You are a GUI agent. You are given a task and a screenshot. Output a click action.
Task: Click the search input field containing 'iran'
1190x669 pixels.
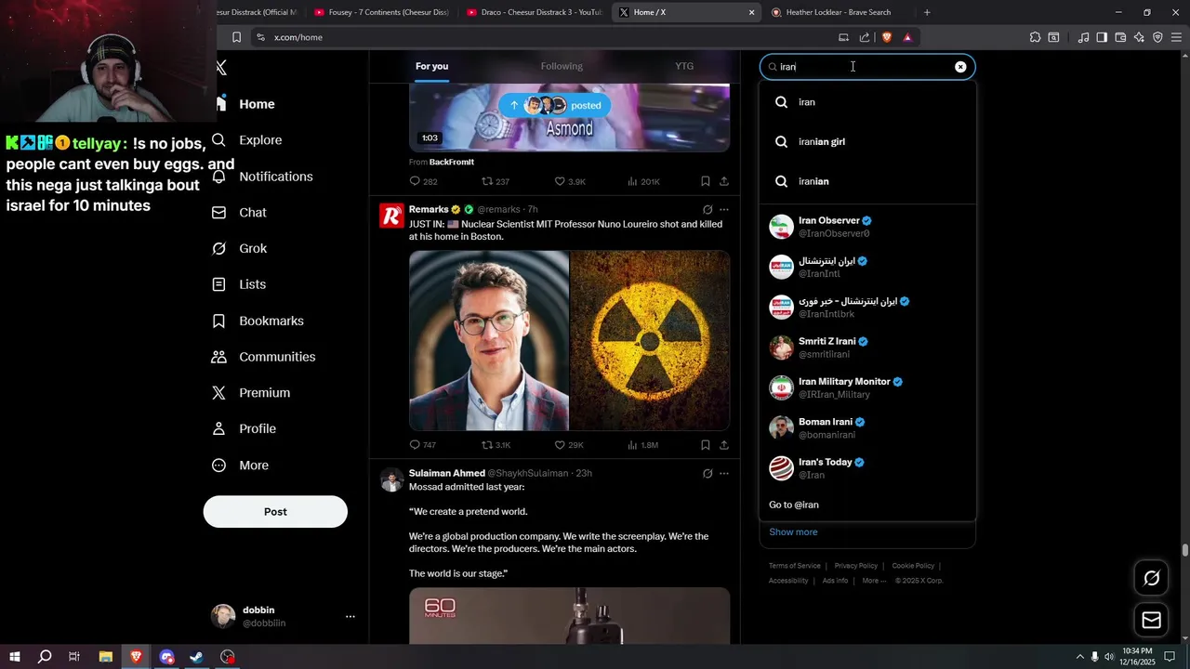[867, 67]
